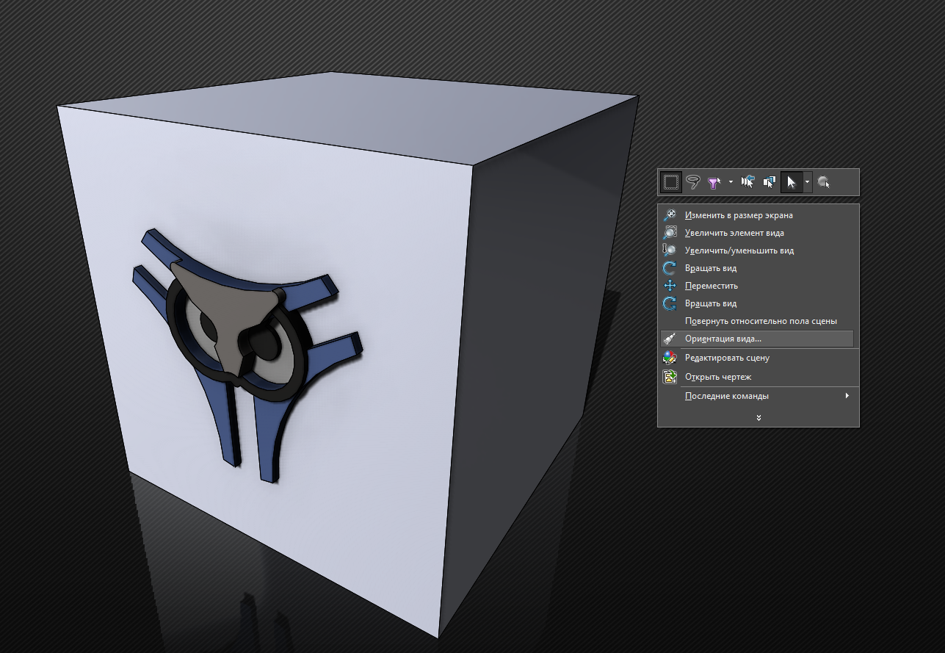Pick 'Увеличить/уменьшить вид' zoom command
The image size is (945, 653).
tap(758, 250)
